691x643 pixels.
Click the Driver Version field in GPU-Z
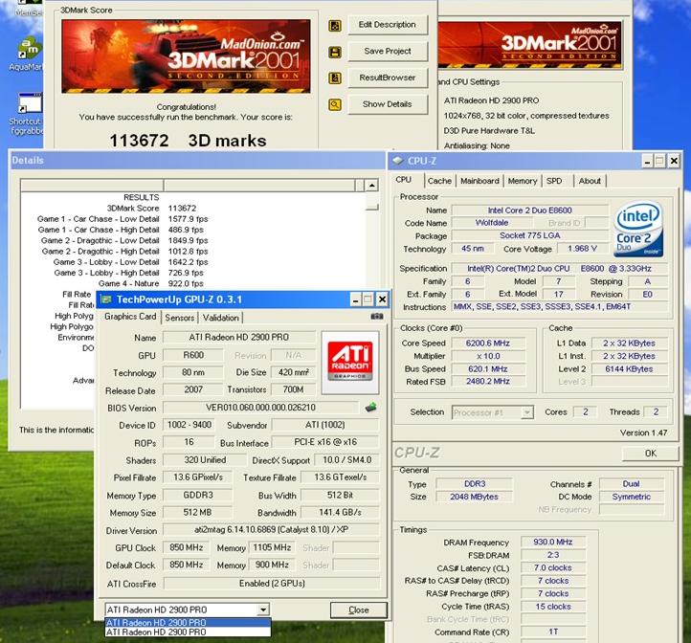tap(271, 529)
